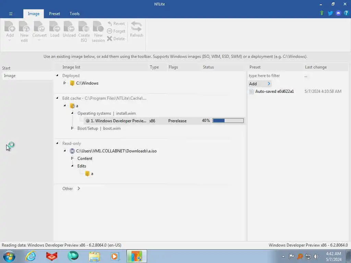Click the Unload toolbar icon
Image resolution: width=351 pixels, height=263 pixels.
[x=69, y=26]
